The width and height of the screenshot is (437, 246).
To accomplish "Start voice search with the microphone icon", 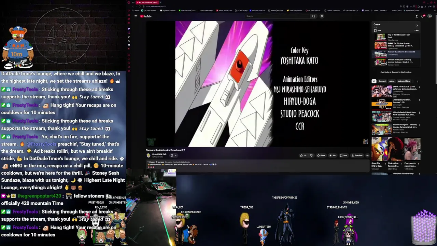I will 322,16.
